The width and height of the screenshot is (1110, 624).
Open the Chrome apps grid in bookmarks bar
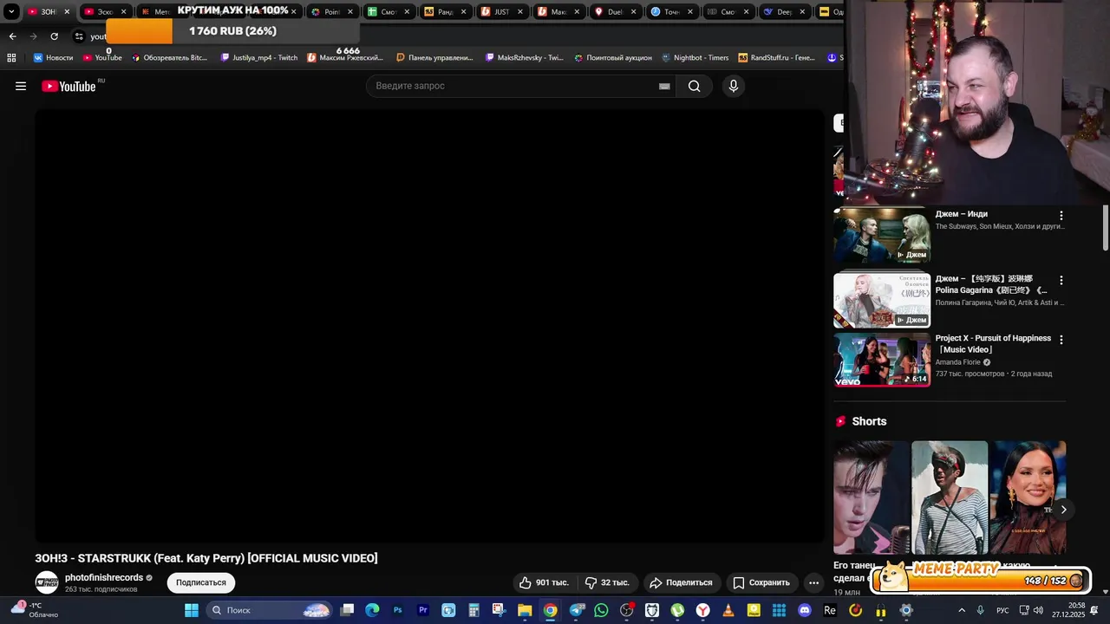point(11,58)
